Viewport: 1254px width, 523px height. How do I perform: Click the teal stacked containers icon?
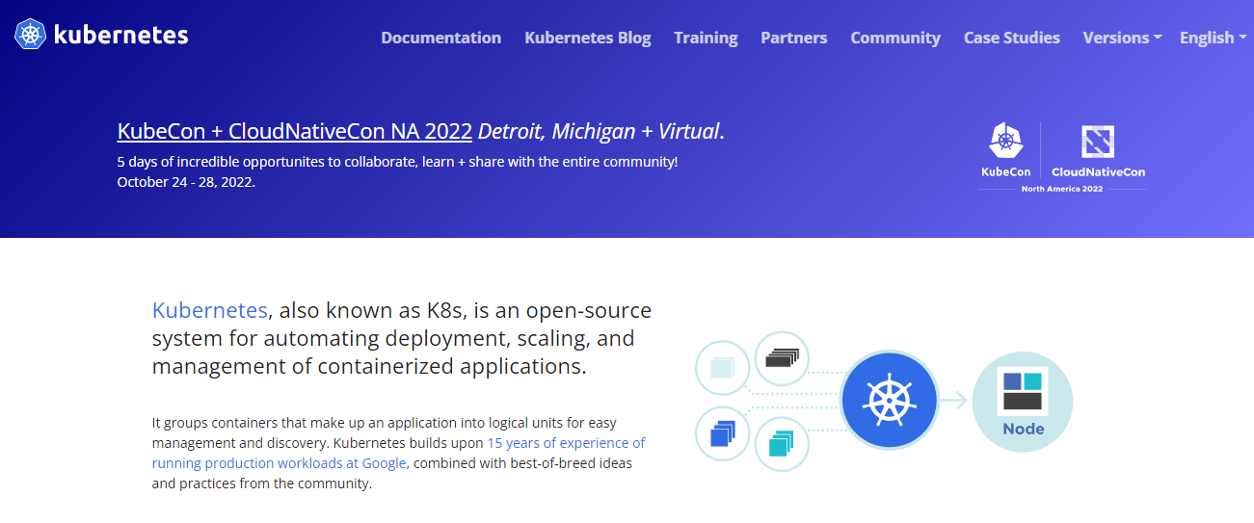782,444
